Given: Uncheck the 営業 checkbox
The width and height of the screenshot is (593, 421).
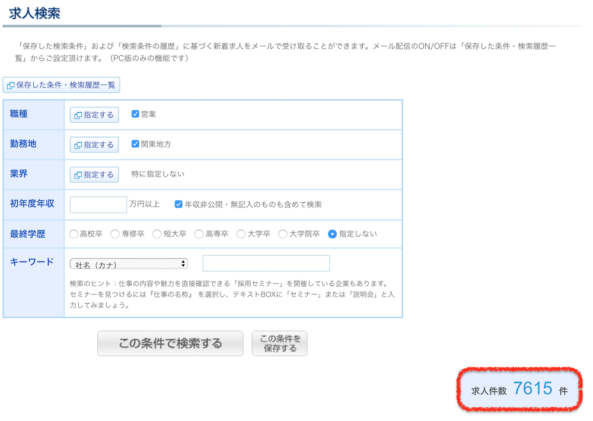Looking at the screenshot, I should [135, 114].
